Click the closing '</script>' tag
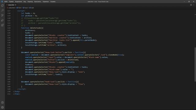This screenshot has height=110, width=196. pyautogui.click(x=22, y=89)
